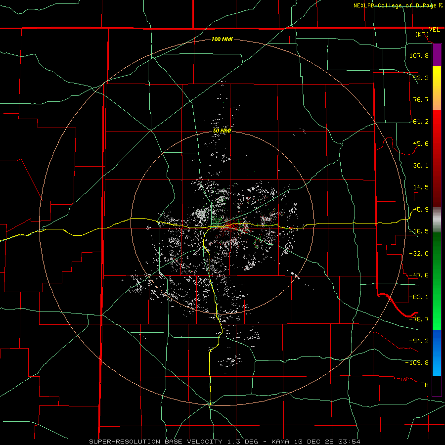The width and height of the screenshot is (445, 445).
Task: Select the -78.7 legend value
Action: tap(419, 319)
